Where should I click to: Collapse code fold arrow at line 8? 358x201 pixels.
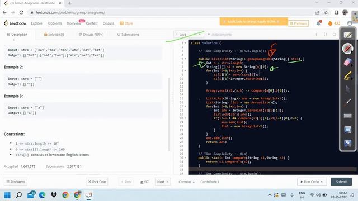coord(185,71)
